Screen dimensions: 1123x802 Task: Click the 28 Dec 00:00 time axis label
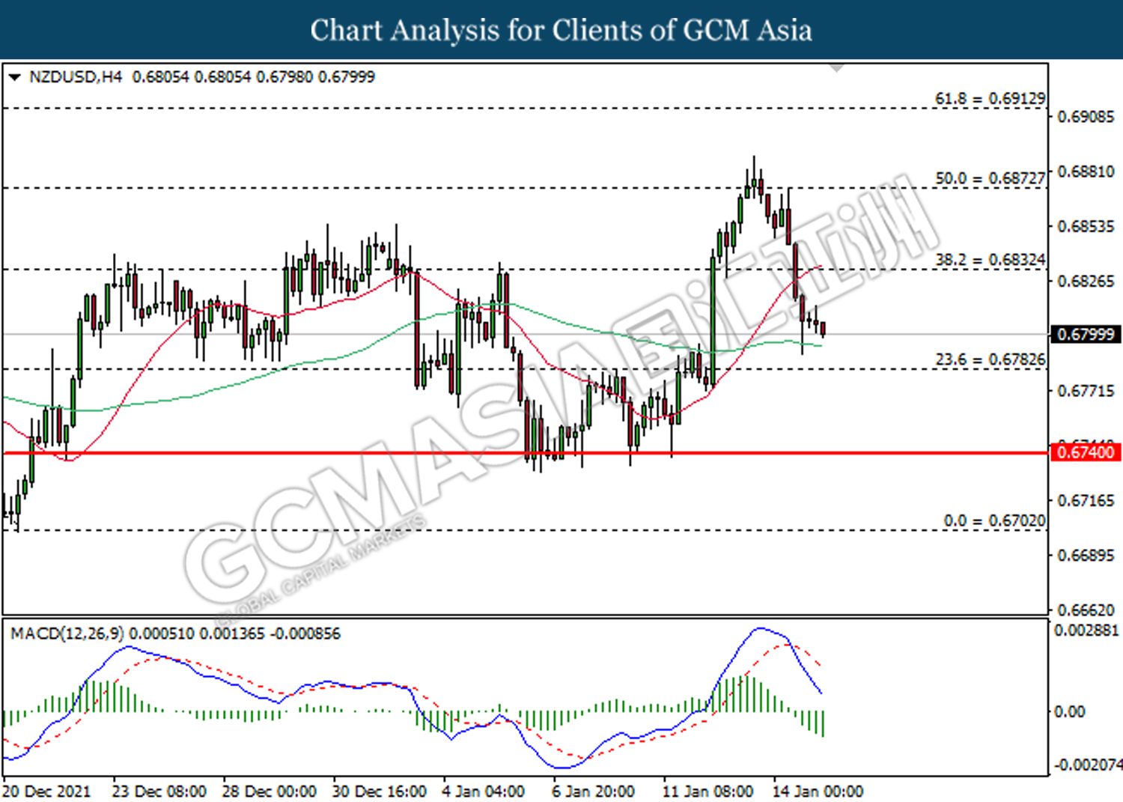click(x=270, y=792)
